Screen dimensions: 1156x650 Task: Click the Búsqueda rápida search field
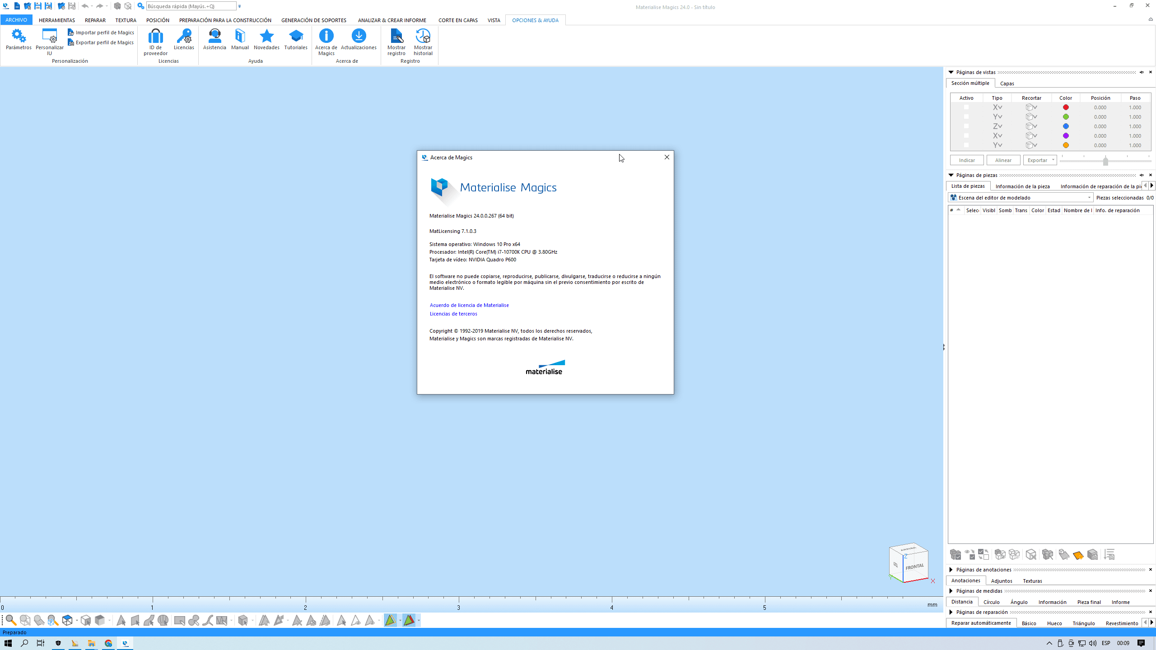click(x=191, y=6)
